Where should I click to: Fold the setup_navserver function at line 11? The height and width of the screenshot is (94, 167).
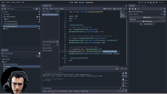pyautogui.click(x=67, y=25)
